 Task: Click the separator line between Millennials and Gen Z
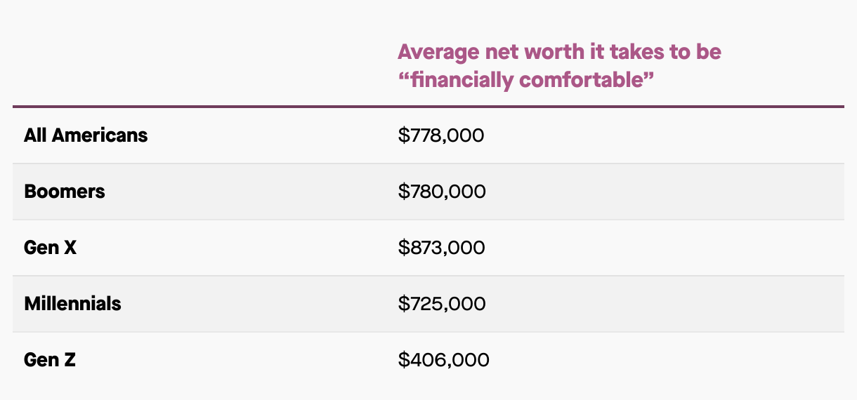pos(428,332)
